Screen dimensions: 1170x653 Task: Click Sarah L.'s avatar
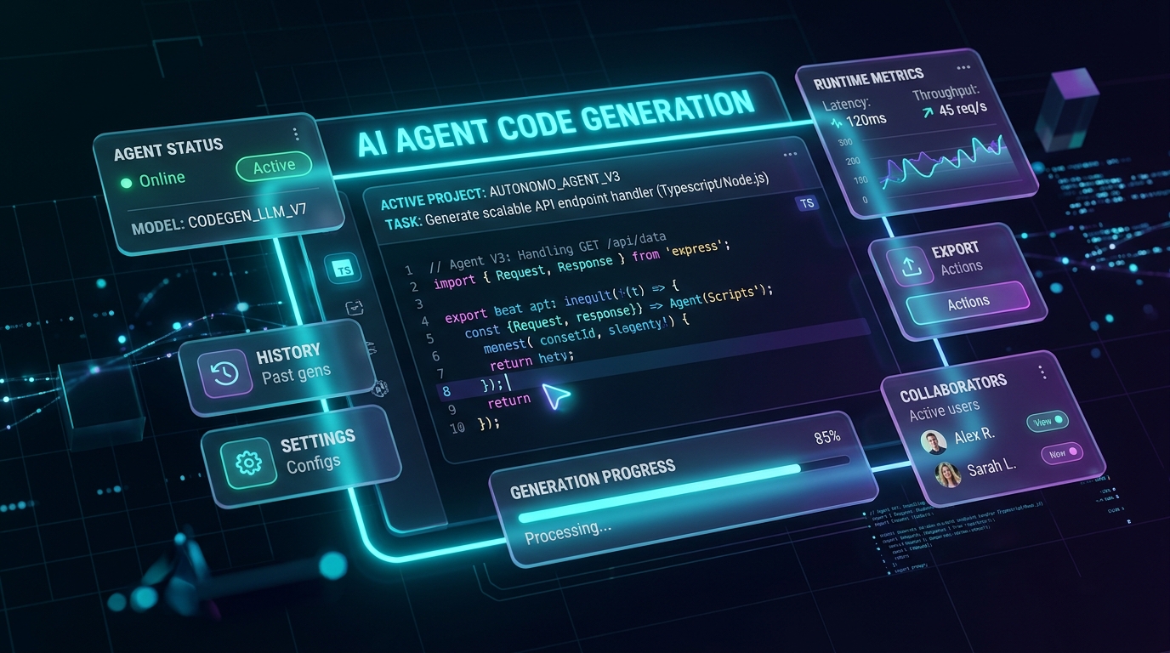click(947, 474)
